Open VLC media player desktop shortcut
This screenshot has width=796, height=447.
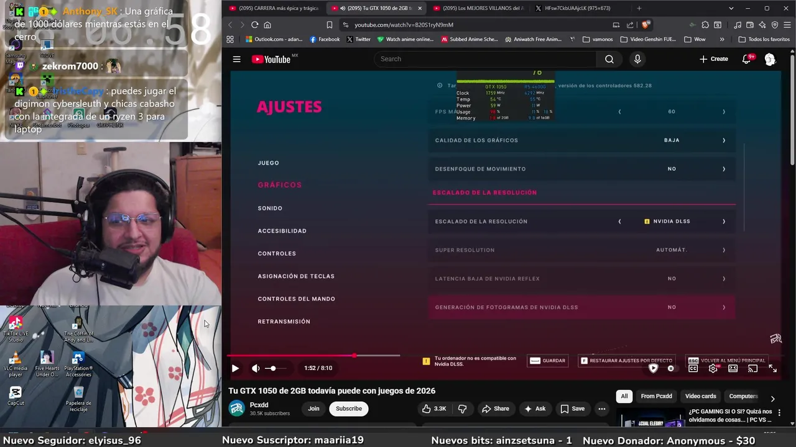16,364
